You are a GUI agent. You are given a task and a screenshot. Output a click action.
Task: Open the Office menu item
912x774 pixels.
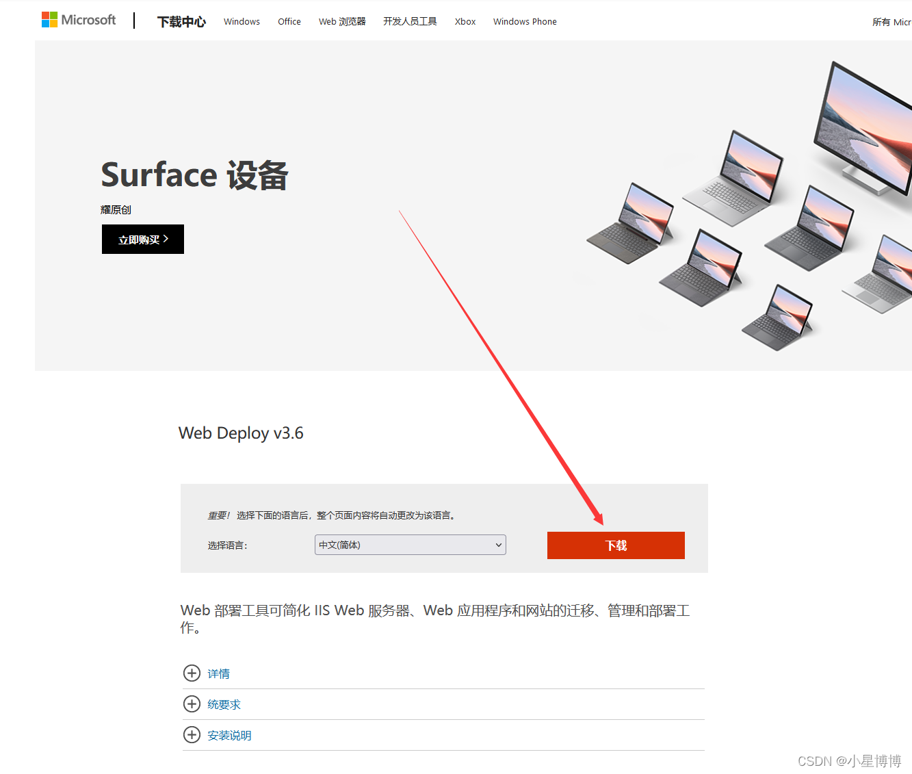coord(289,22)
